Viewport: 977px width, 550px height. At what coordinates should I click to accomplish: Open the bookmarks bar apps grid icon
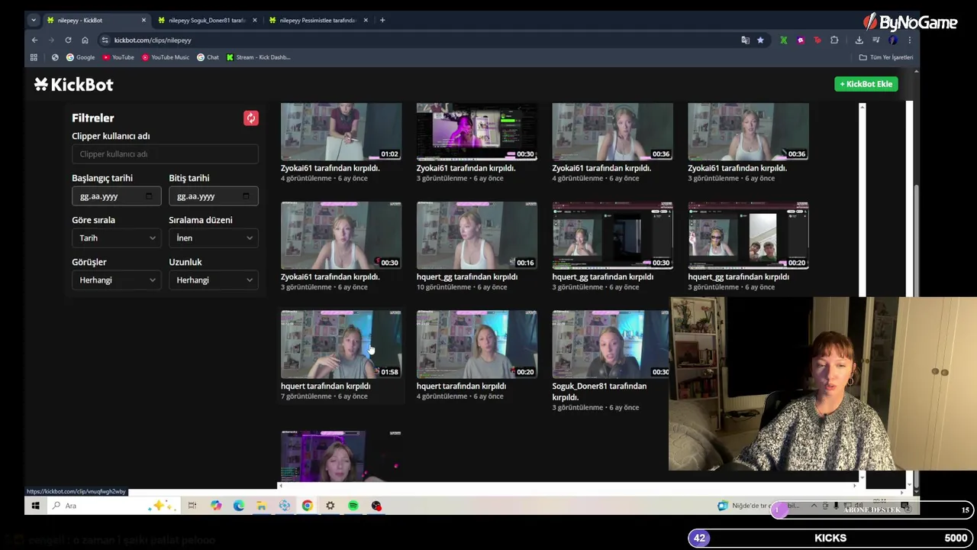(x=34, y=57)
